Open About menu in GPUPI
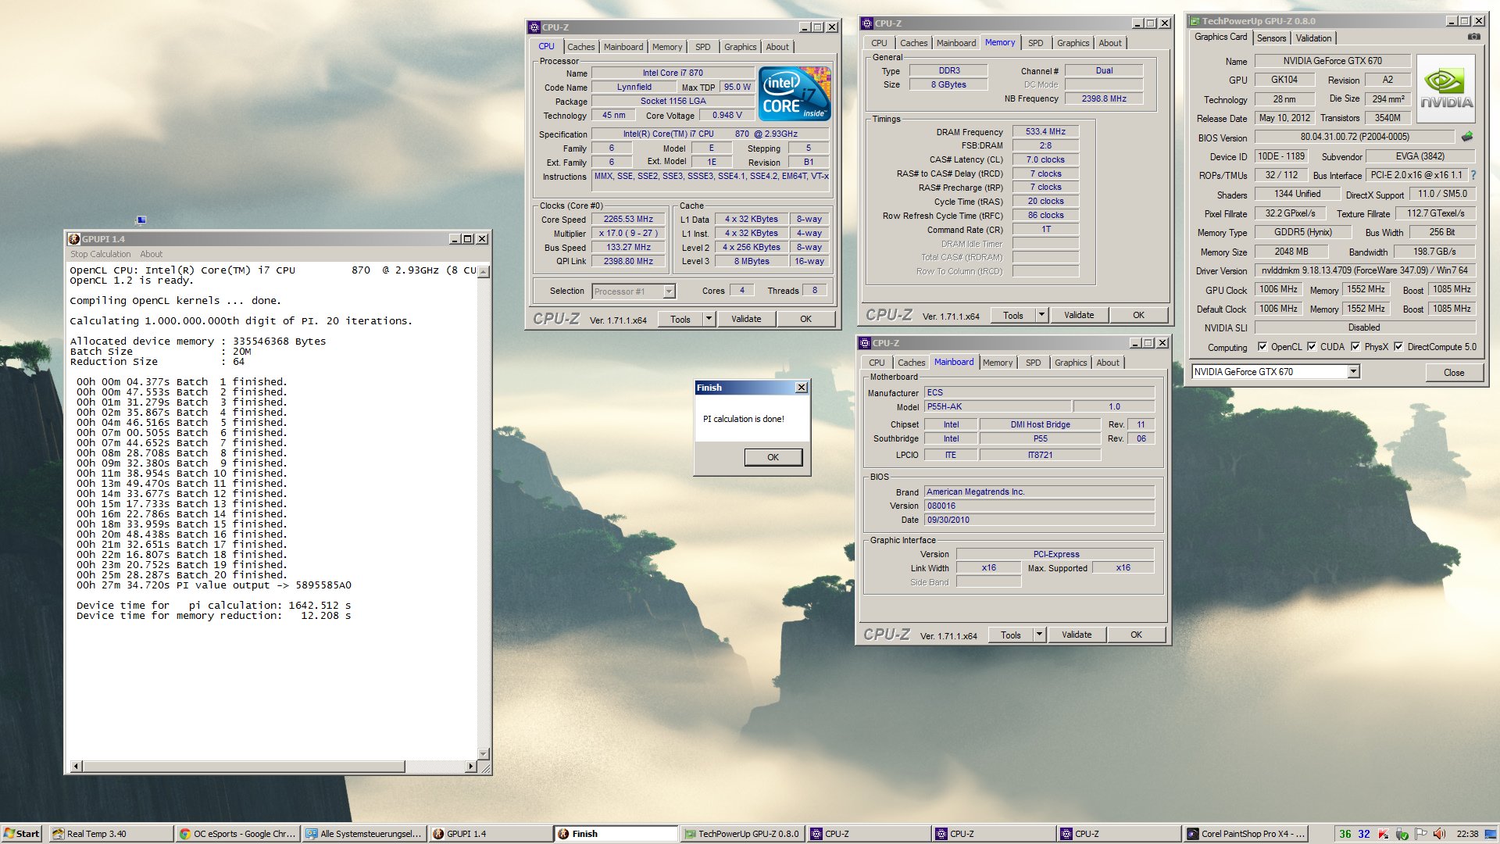1500x844 pixels. coord(151,254)
